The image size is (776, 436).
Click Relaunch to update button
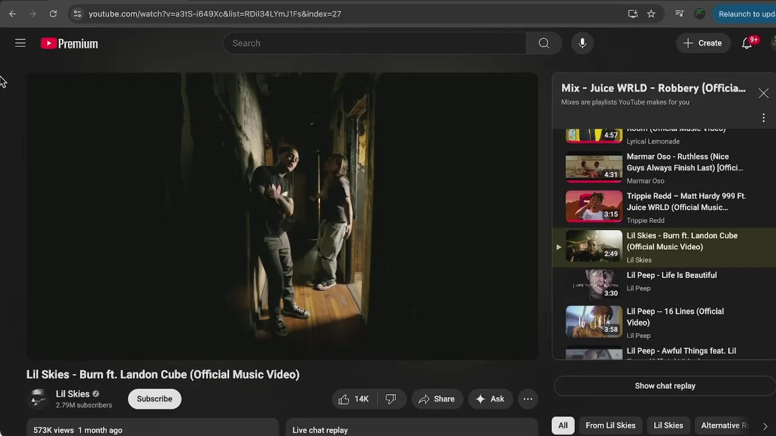tap(745, 13)
